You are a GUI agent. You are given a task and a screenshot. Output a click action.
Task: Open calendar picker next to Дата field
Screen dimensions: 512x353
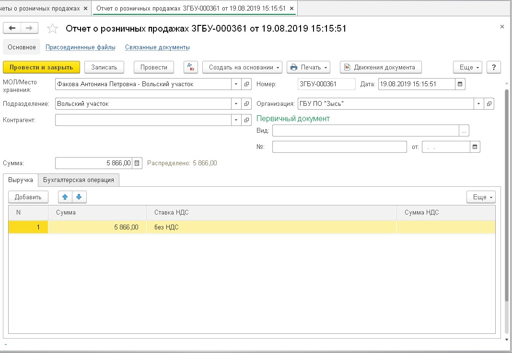tap(460, 84)
